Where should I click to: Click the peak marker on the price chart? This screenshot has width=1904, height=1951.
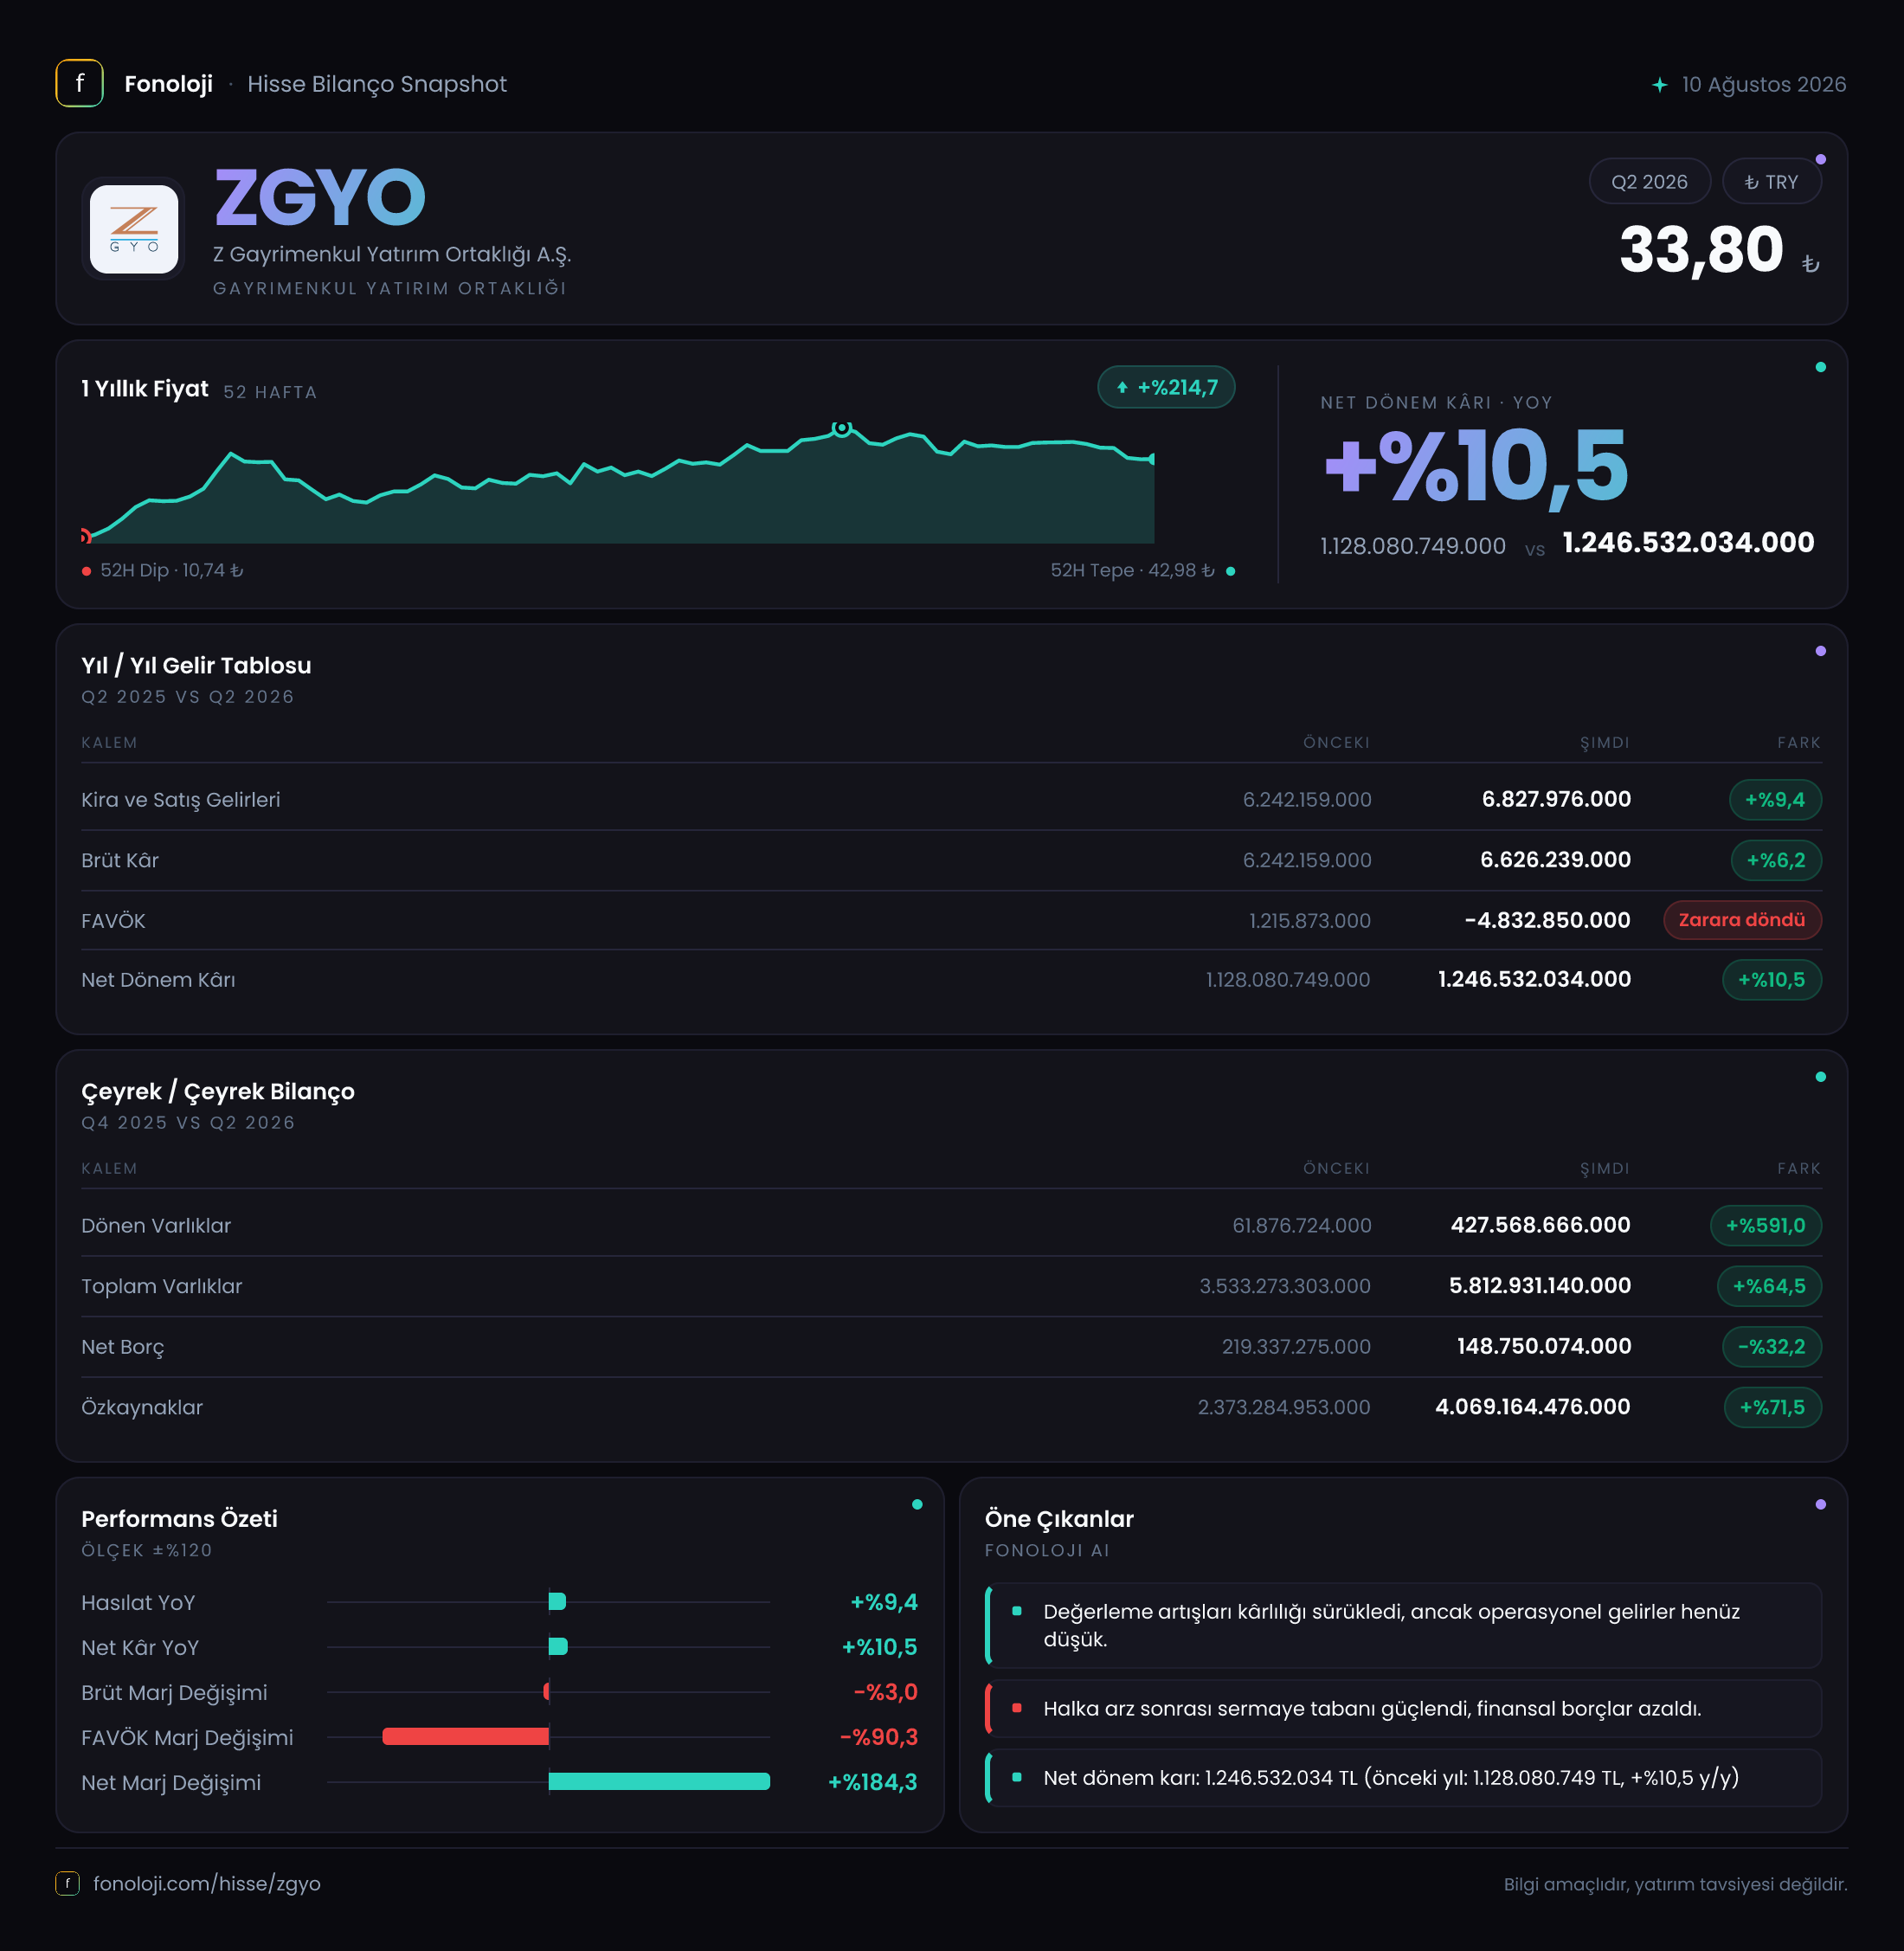tap(842, 428)
